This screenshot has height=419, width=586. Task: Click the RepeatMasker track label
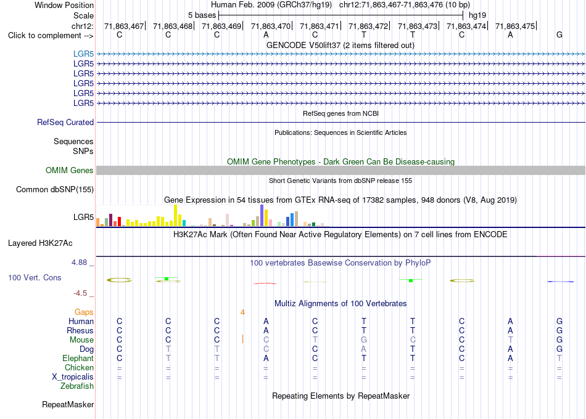tap(68, 404)
